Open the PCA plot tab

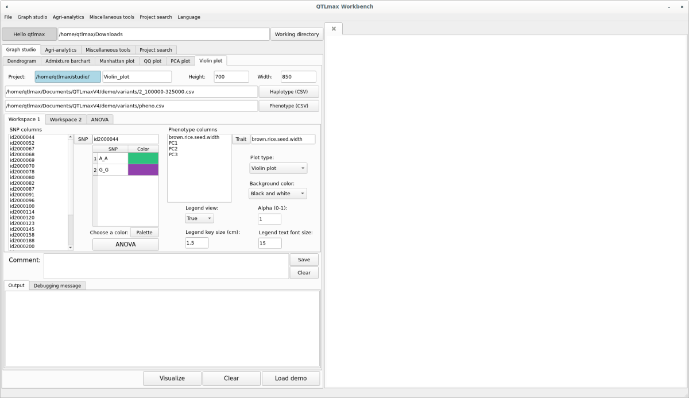[x=180, y=61]
